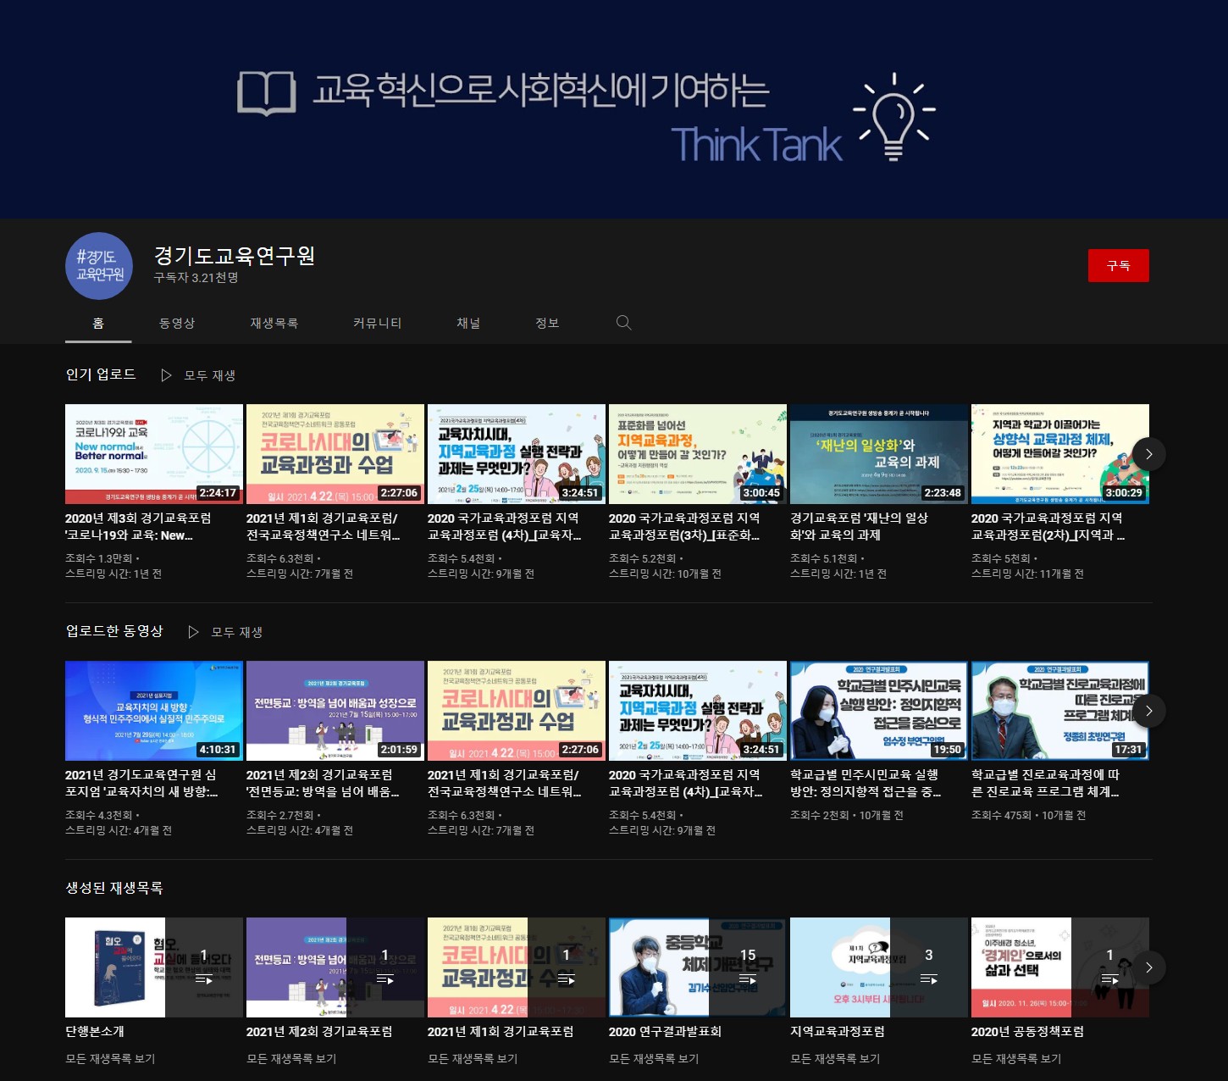Viewport: 1228px width, 1081px height.
Task: Open title 2021년 경기도교육연구원 심포지엄
Action: (x=141, y=784)
